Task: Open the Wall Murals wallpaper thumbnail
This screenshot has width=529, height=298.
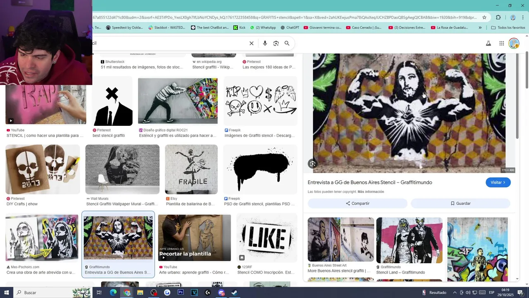Action: click(x=122, y=169)
